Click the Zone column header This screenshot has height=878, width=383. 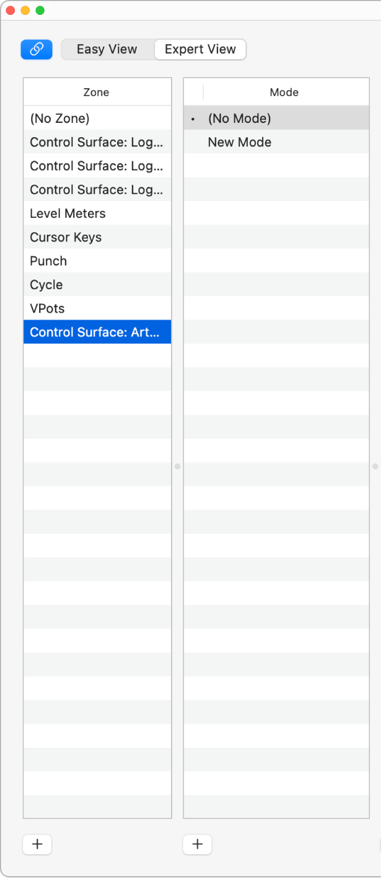tap(97, 92)
